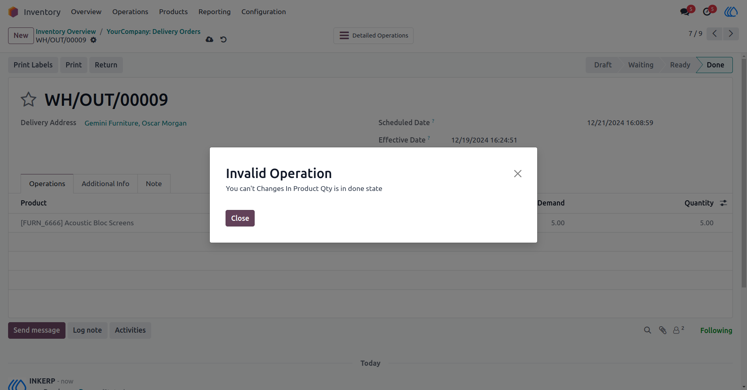Go to previous record arrow

coord(715,34)
